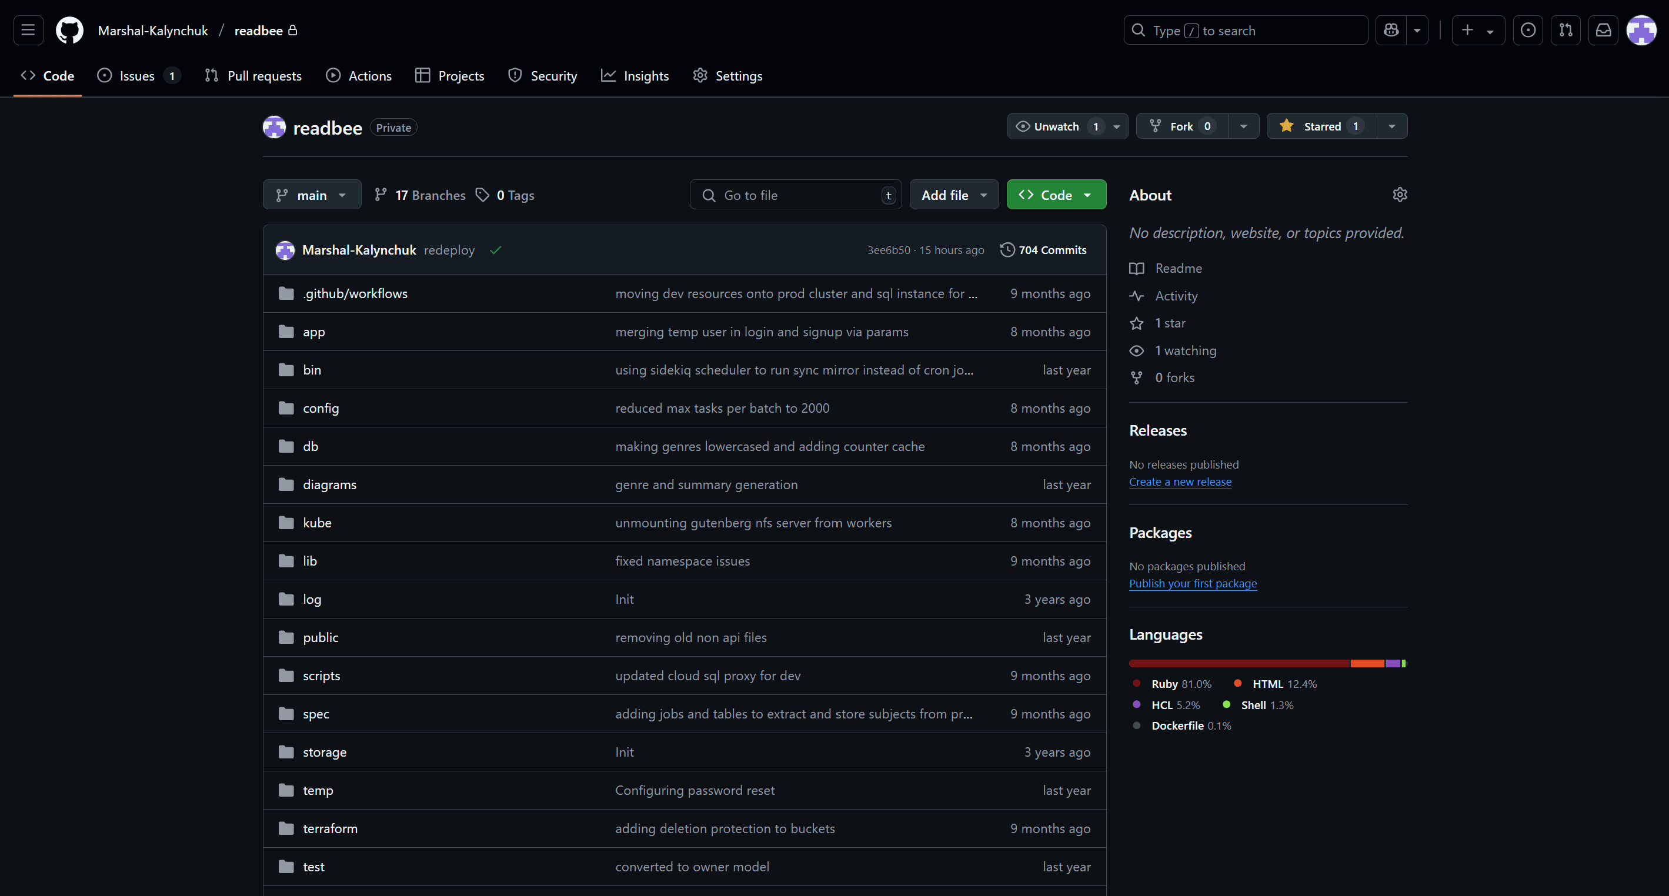Open GitHub Copilot from the header
Image resolution: width=1669 pixels, height=896 pixels.
[1390, 30]
